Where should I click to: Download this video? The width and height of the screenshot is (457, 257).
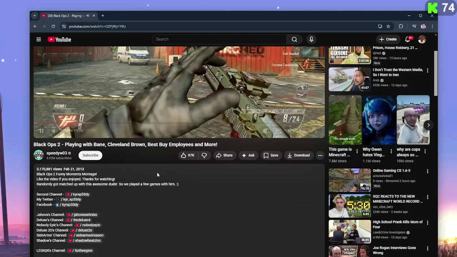(298, 155)
